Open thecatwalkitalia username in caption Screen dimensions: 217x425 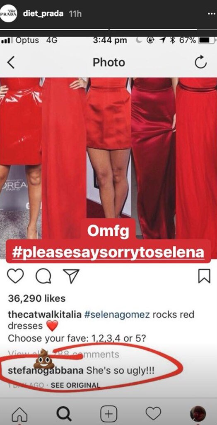coord(45,315)
